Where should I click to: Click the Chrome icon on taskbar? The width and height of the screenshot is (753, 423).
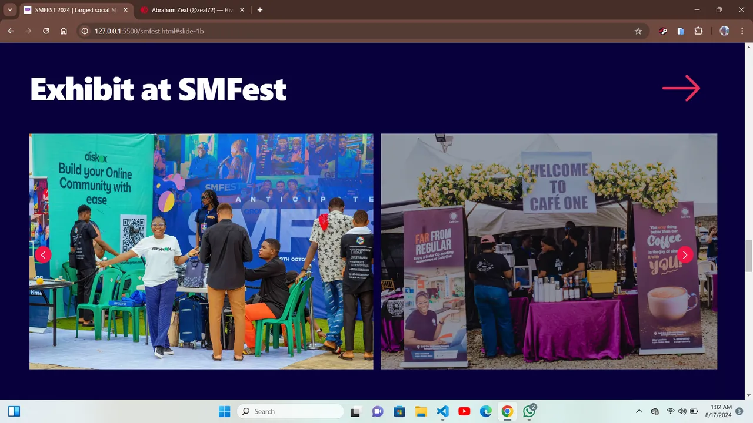click(507, 411)
